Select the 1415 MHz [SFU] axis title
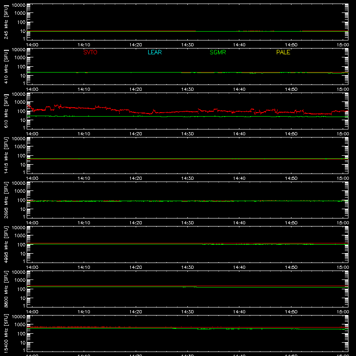 [x=6, y=155]
